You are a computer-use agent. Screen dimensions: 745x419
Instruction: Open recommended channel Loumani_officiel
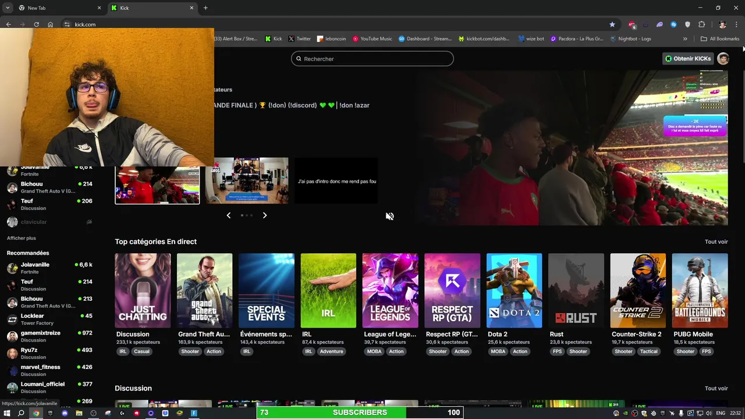pos(49,387)
